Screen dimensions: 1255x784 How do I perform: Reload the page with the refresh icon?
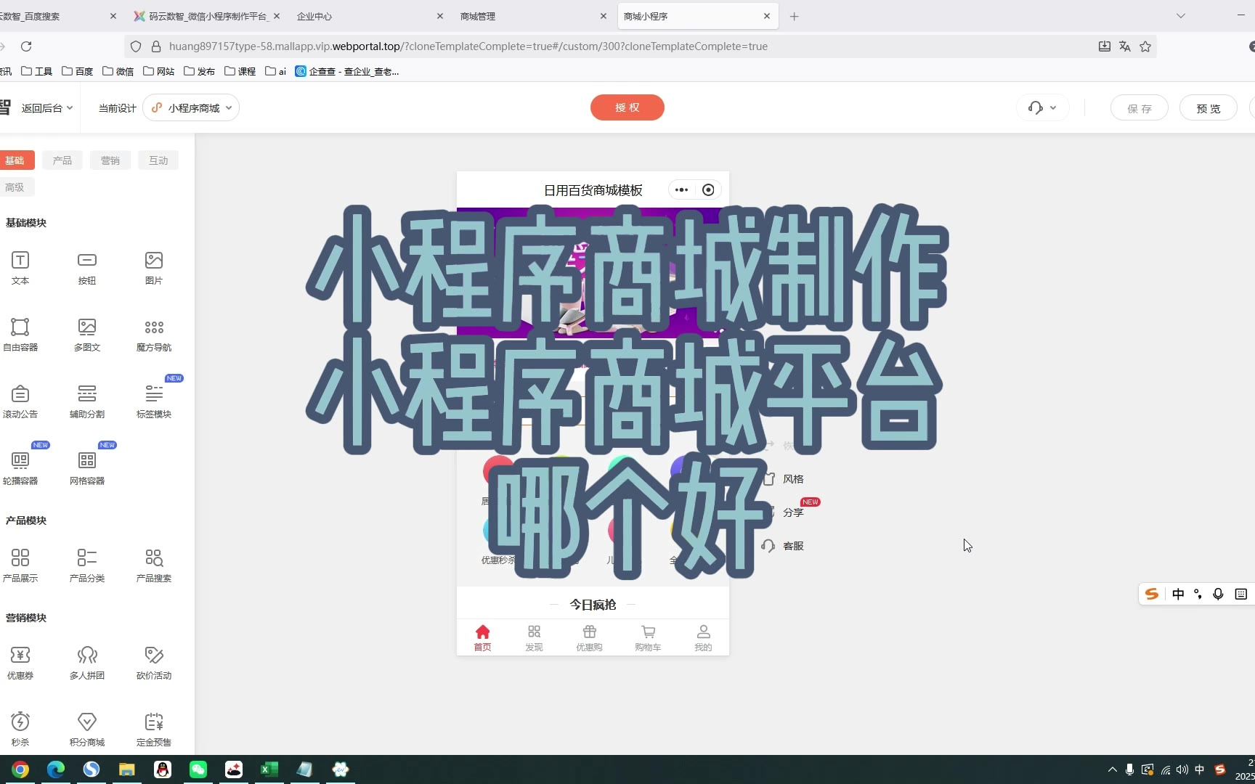26,46
